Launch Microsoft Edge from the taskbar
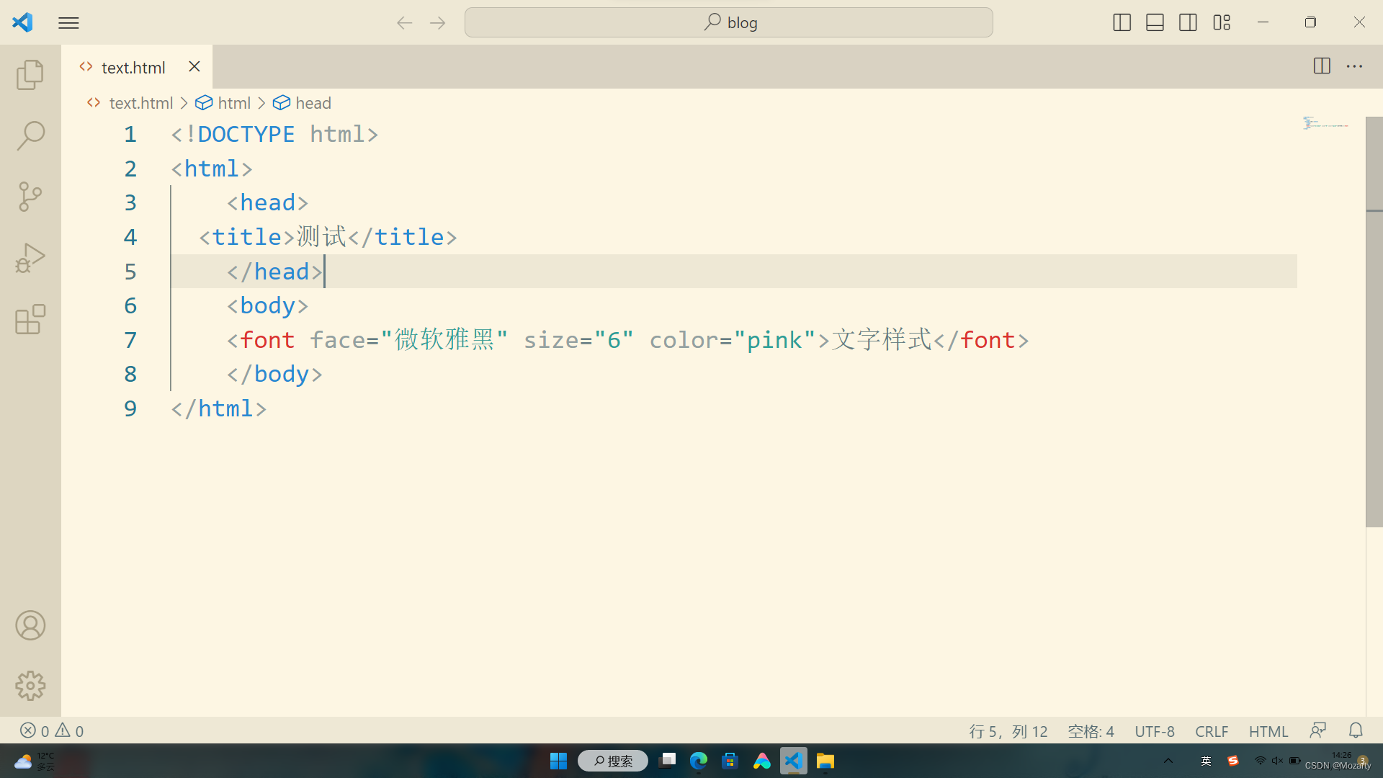This screenshot has height=778, width=1383. point(699,761)
